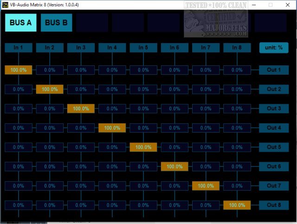This screenshot has width=297, height=224.
Task: Select the In 7 to Out 4 gain cell
Action: point(206,128)
